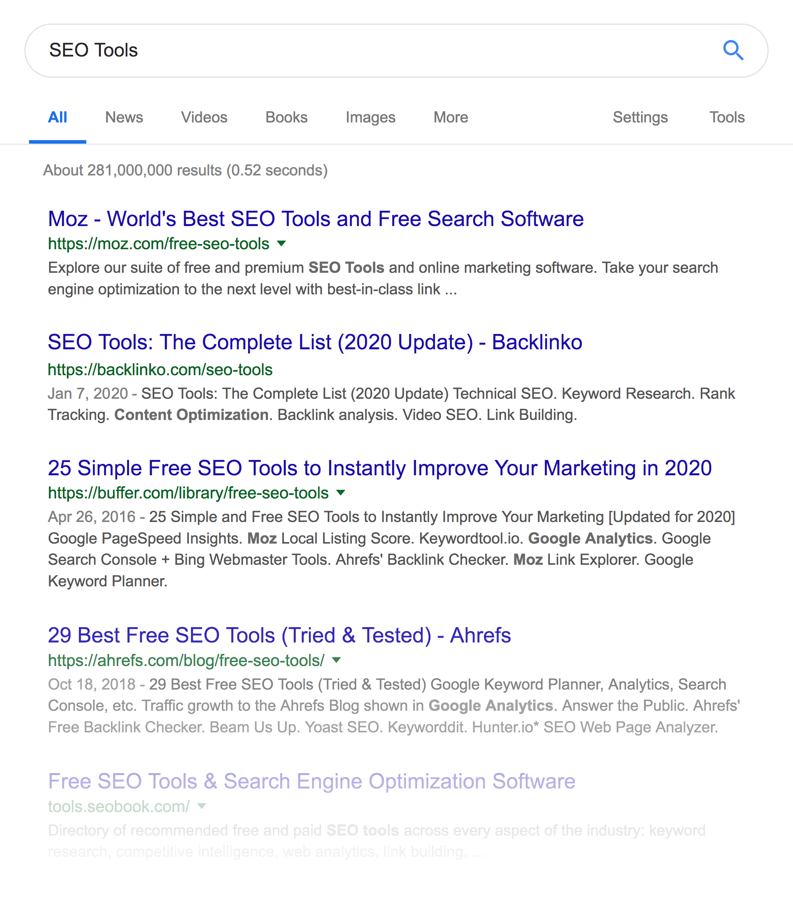Viewport: 793px width, 898px height.
Task: Open the Moz World's Best SEO Tools result
Action: point(316,219)
